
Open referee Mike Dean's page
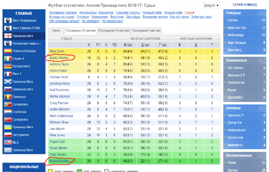(57, 51)
